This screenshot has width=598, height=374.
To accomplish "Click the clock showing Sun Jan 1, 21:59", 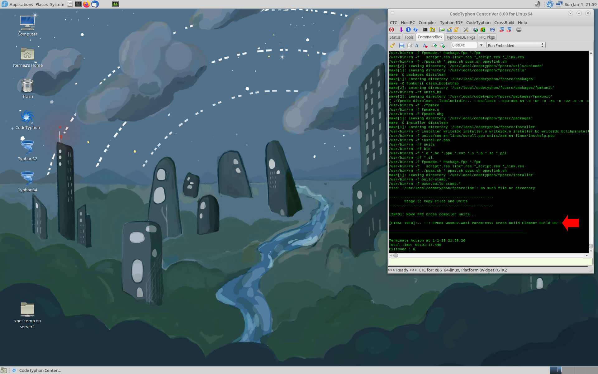I will pos(580,4).
